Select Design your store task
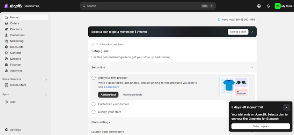The width and height of the screenshot is (294, 135). click(110, 112)
